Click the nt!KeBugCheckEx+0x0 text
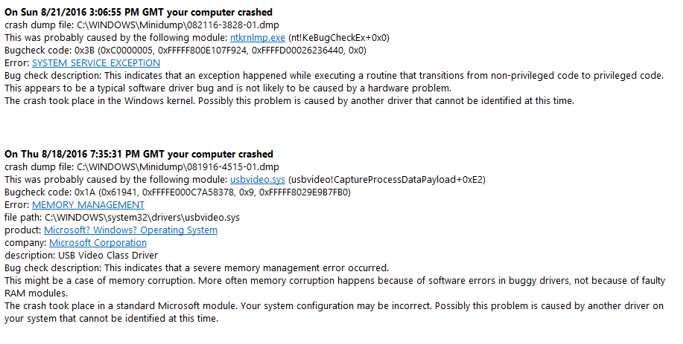 click(x=339, y=38)
